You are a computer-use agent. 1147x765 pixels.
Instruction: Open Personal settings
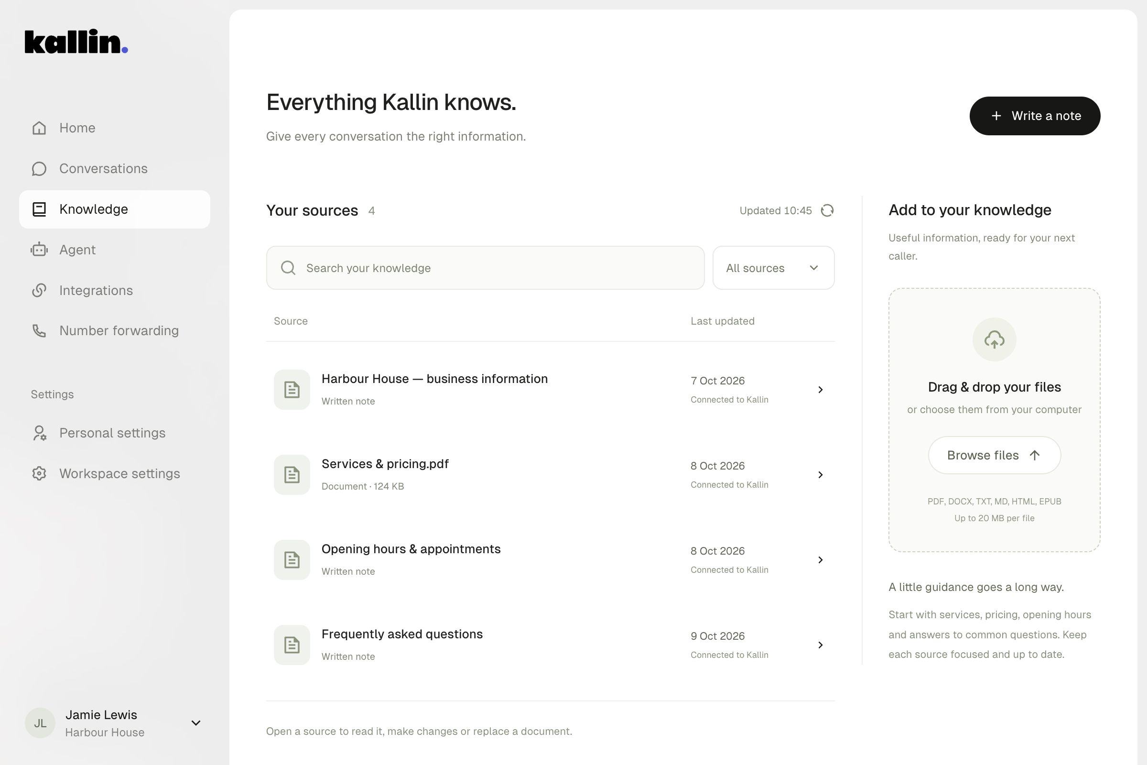pos(115,433)
